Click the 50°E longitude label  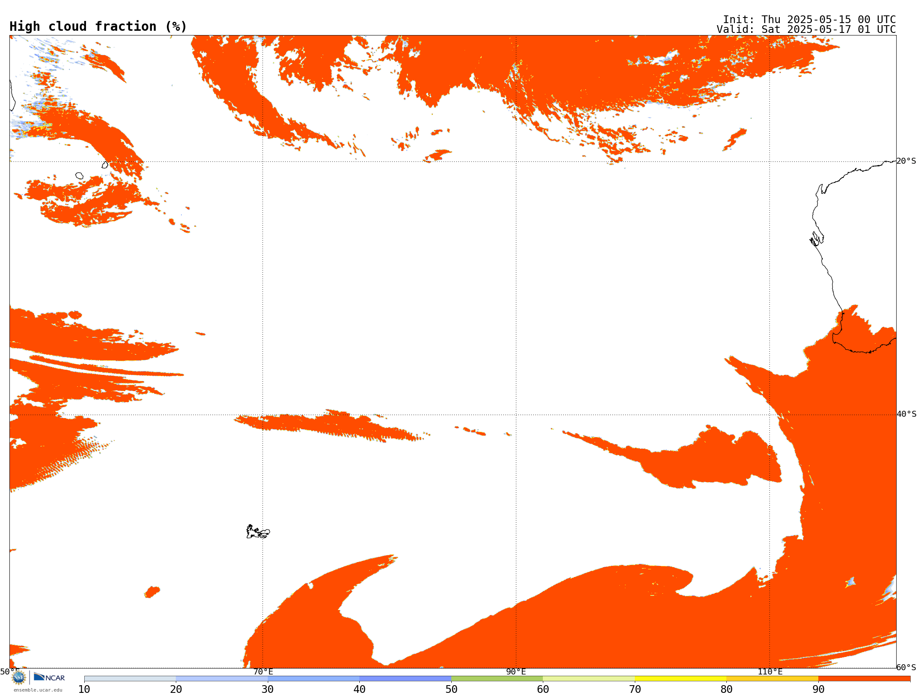(x=10, y=672)
